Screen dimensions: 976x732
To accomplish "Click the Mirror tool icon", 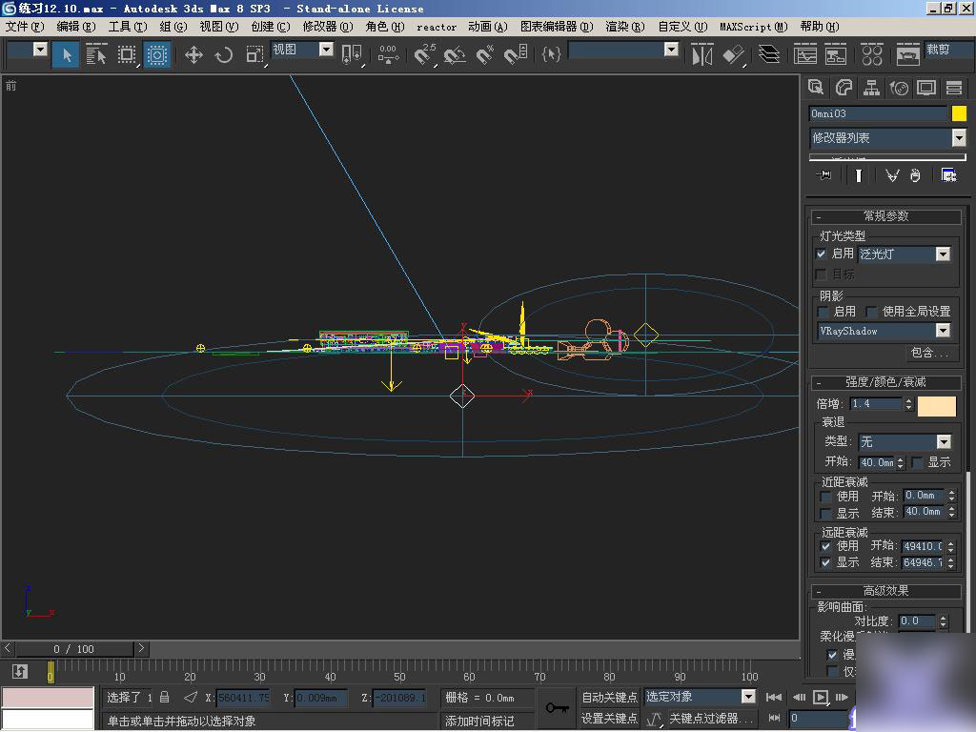I will tap(701, 55).
